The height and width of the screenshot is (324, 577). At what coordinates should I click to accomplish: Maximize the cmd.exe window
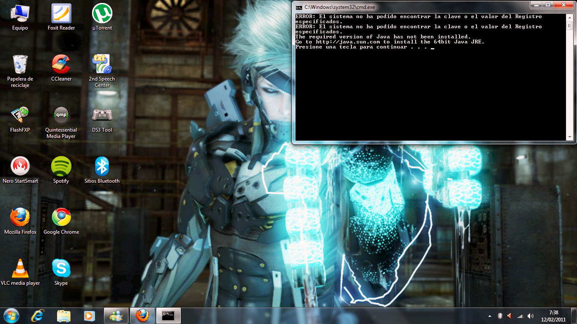click(548, 5)
